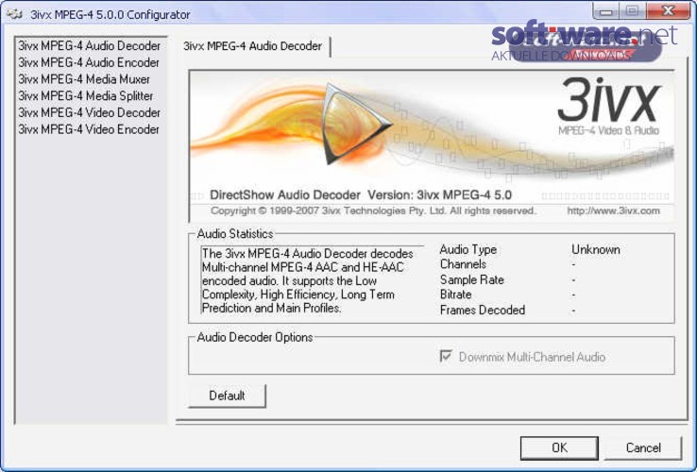This screenshot has height=472, width=697.
Task: Click the Audio Statistics group title
Action: (235, 234)
